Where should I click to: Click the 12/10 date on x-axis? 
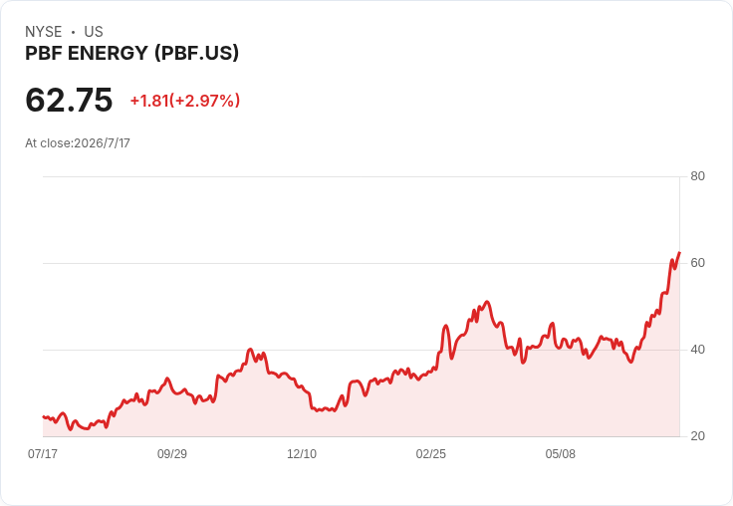(302, 454)
